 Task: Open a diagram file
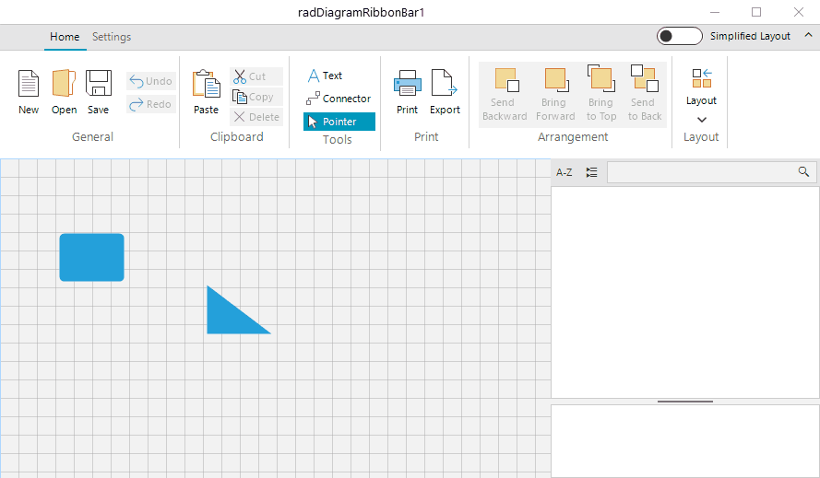[64, 92]
